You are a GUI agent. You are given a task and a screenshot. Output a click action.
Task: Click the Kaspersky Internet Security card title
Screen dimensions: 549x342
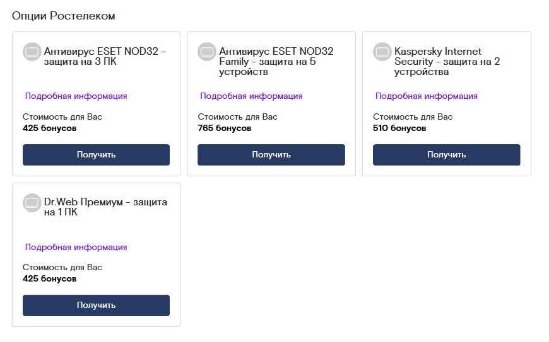[x=447, y=62]
